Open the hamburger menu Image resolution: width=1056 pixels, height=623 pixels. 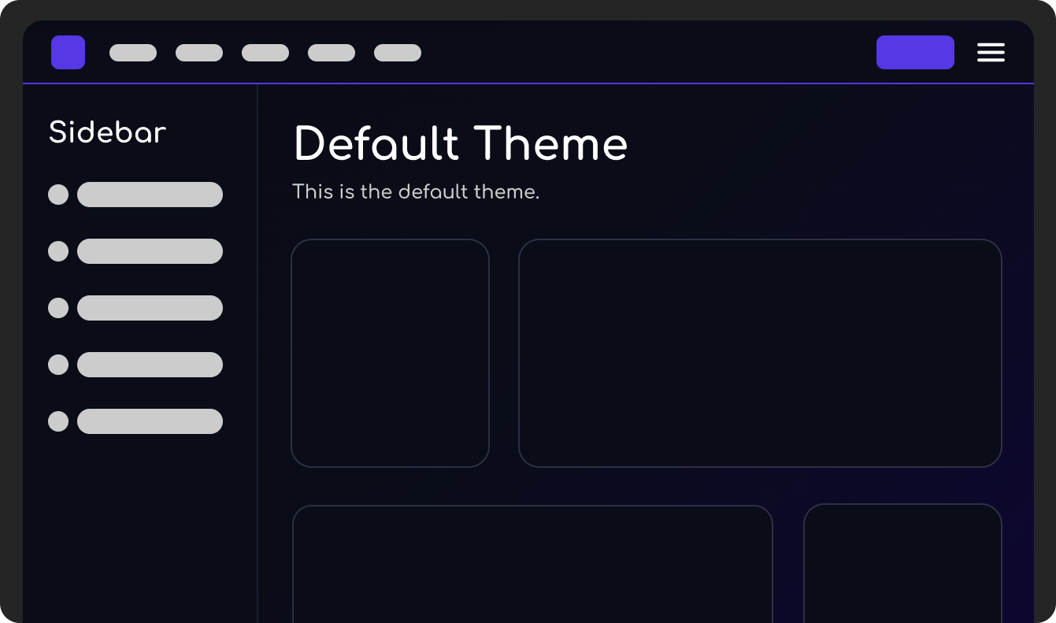coord(991,52)
